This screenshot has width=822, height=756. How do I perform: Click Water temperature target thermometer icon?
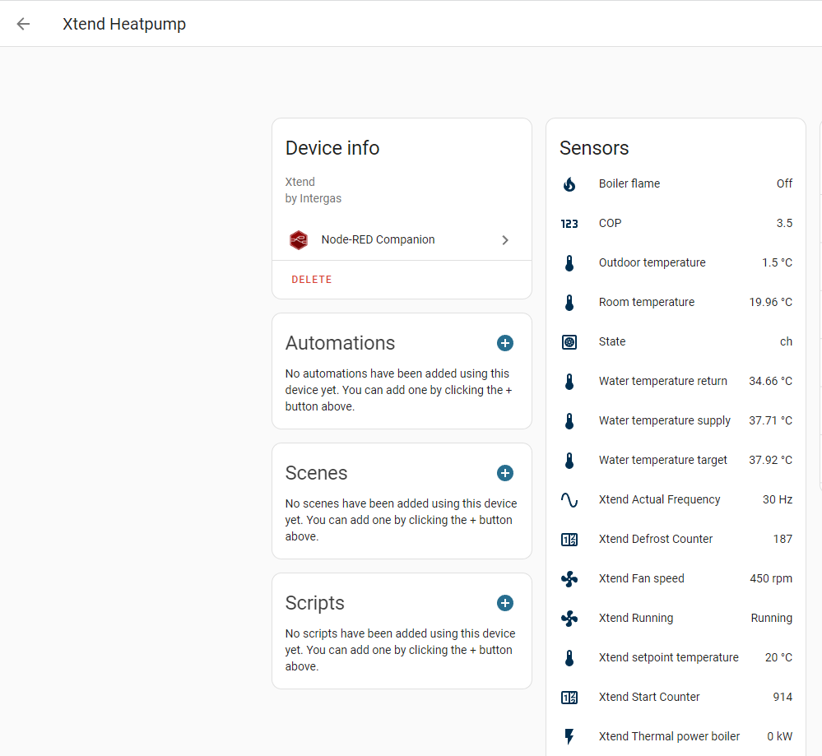[x=569, y=461]
